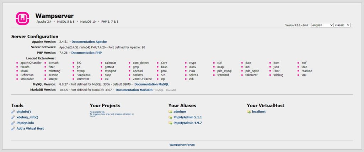The width and height of the screenshot is (364, 152).
Task: Click the Your VirtualHost heading
Action: [x=266, y=105]
